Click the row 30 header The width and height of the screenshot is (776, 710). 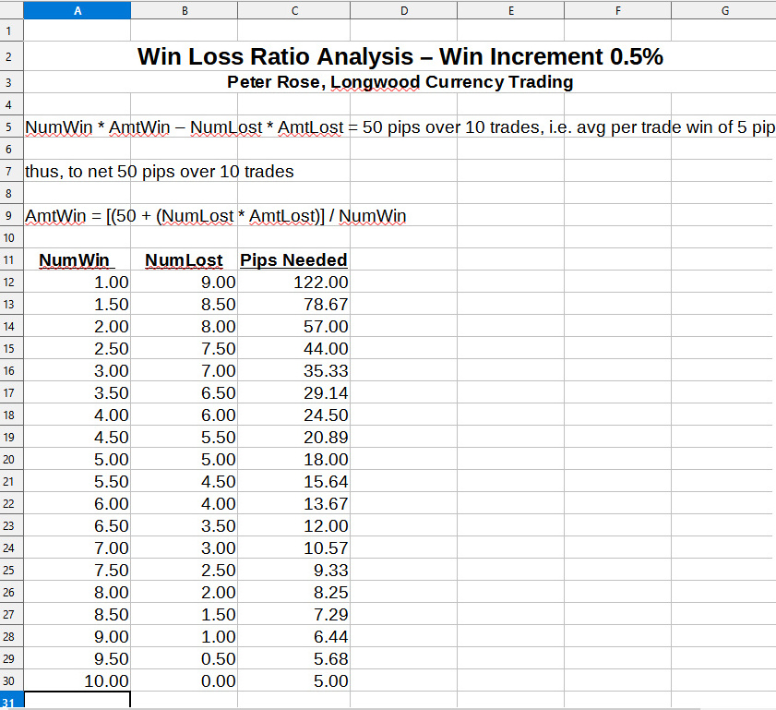point(10,681)
